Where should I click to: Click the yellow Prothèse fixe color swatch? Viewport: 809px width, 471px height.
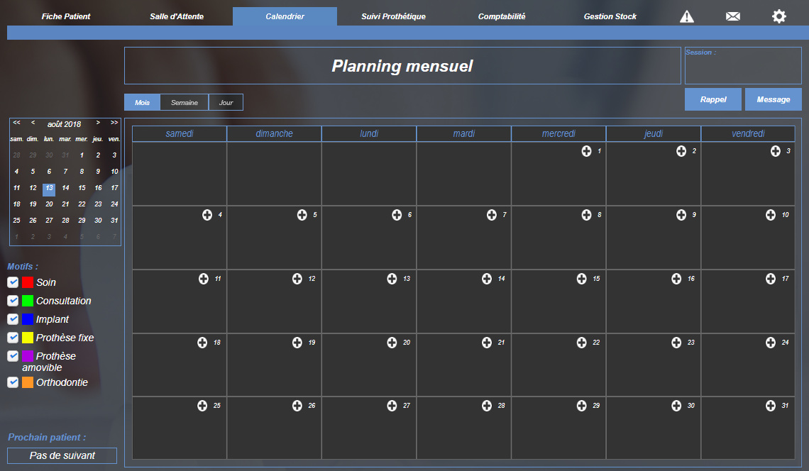click(28, 338)
